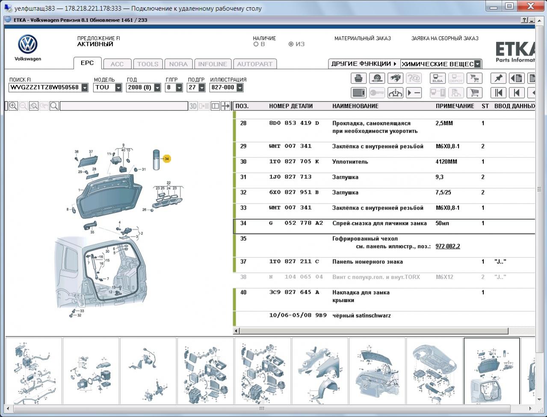The width and height of the screenshot is (547, 417).
Task: Zoom in on the illustration
Action: [x=13, y=106]
